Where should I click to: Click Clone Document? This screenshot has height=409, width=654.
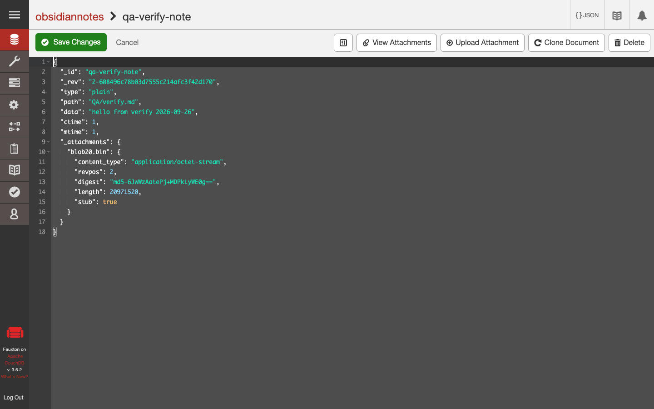tap(566, 43)
